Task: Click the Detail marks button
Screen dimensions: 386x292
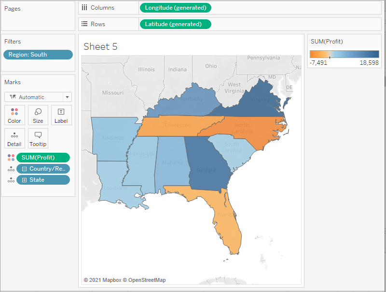Action: [x=14, y=138]
